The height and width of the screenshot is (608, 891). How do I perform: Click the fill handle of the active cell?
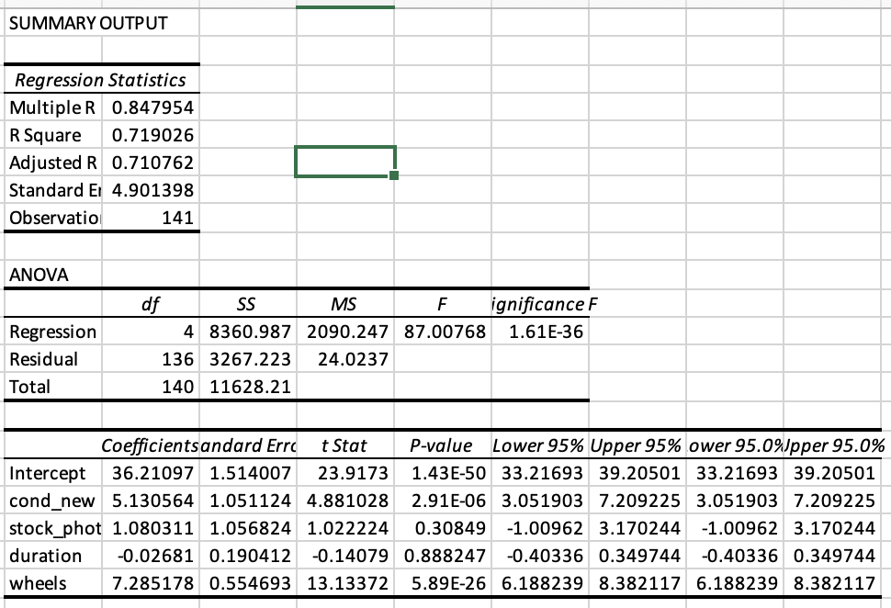(x=393, y=174)
